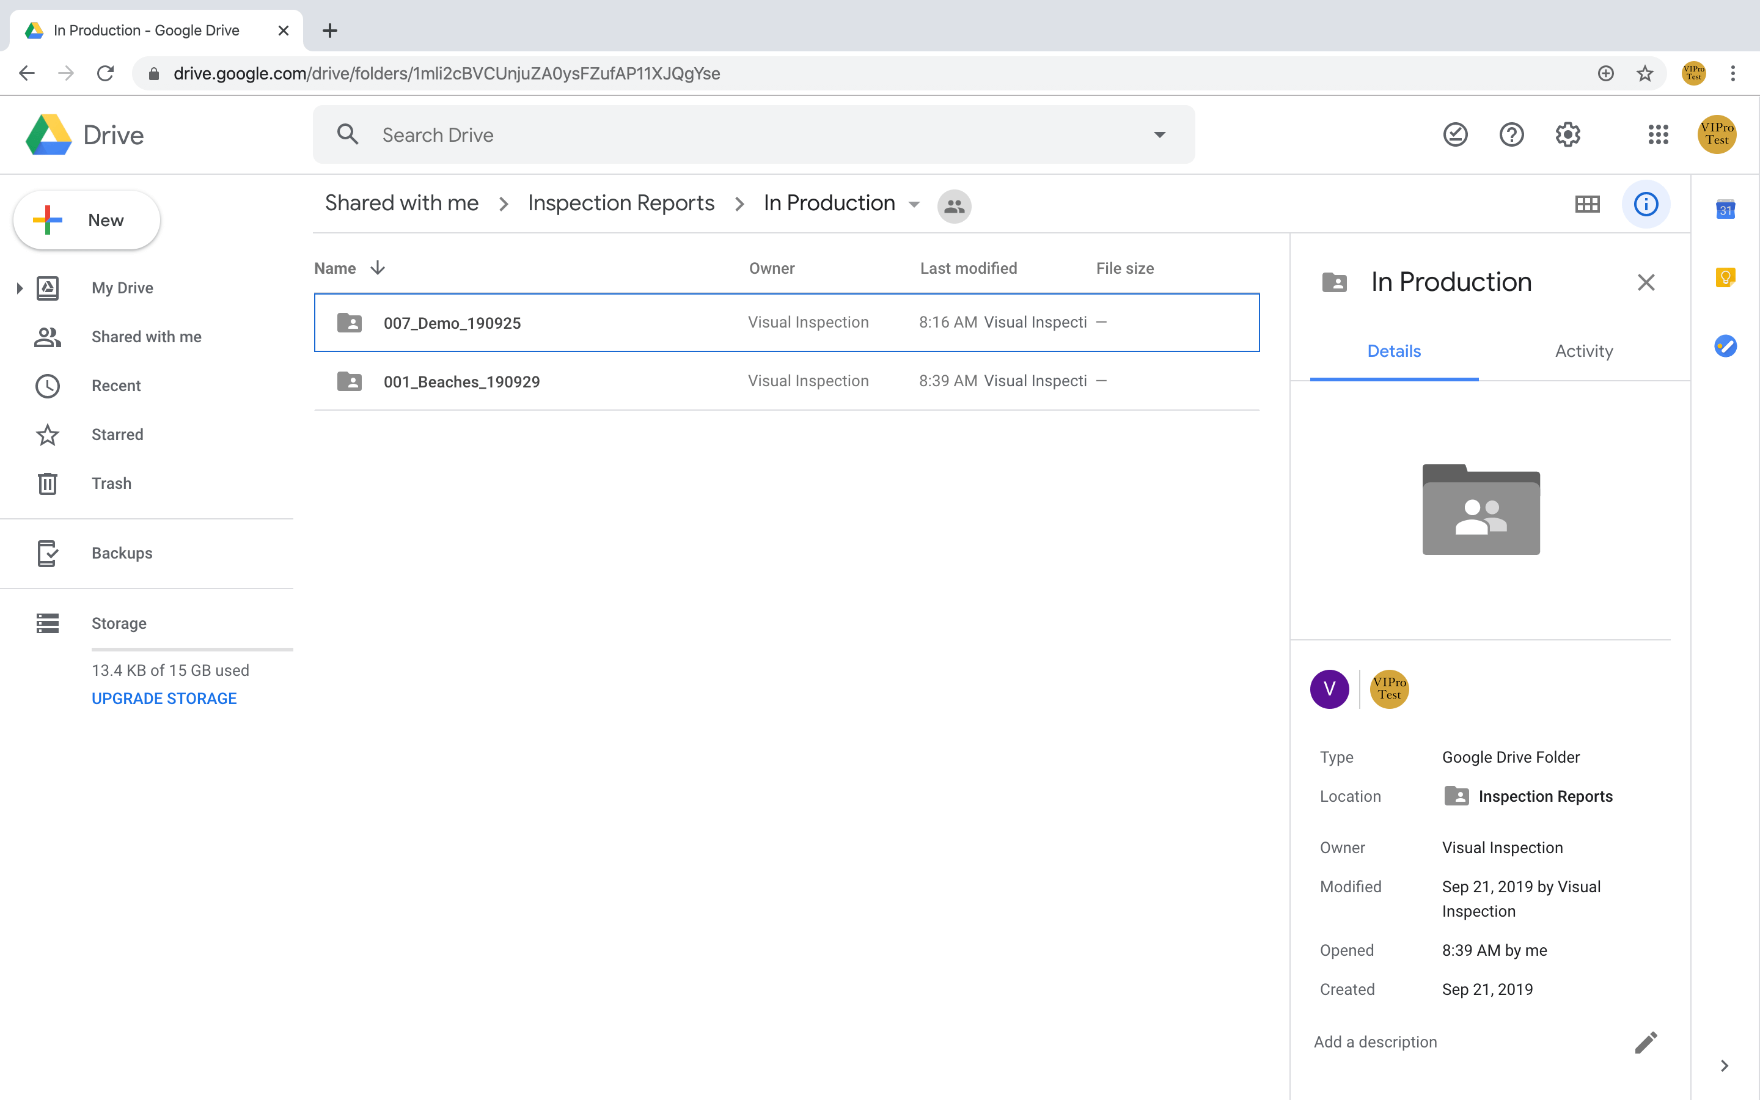The image size is (1760, 1100).
Task: Click the shared folder thumbnail
Action: pyautogui.click(x=1481, y=509)
